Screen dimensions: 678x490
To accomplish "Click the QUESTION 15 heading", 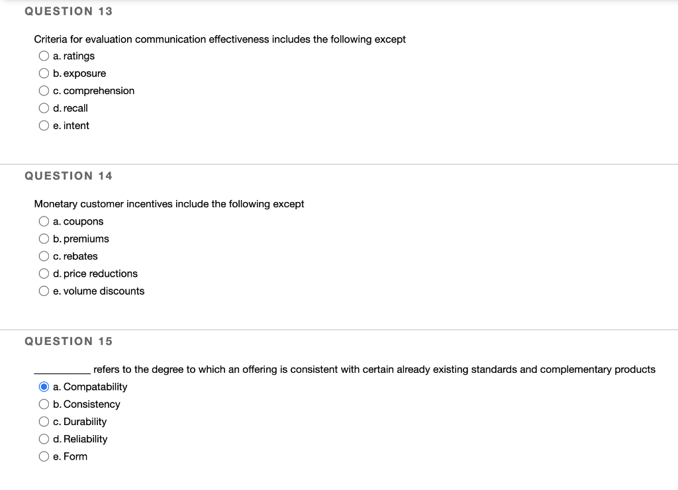I will pyautogui.click(x=68, y=341).
